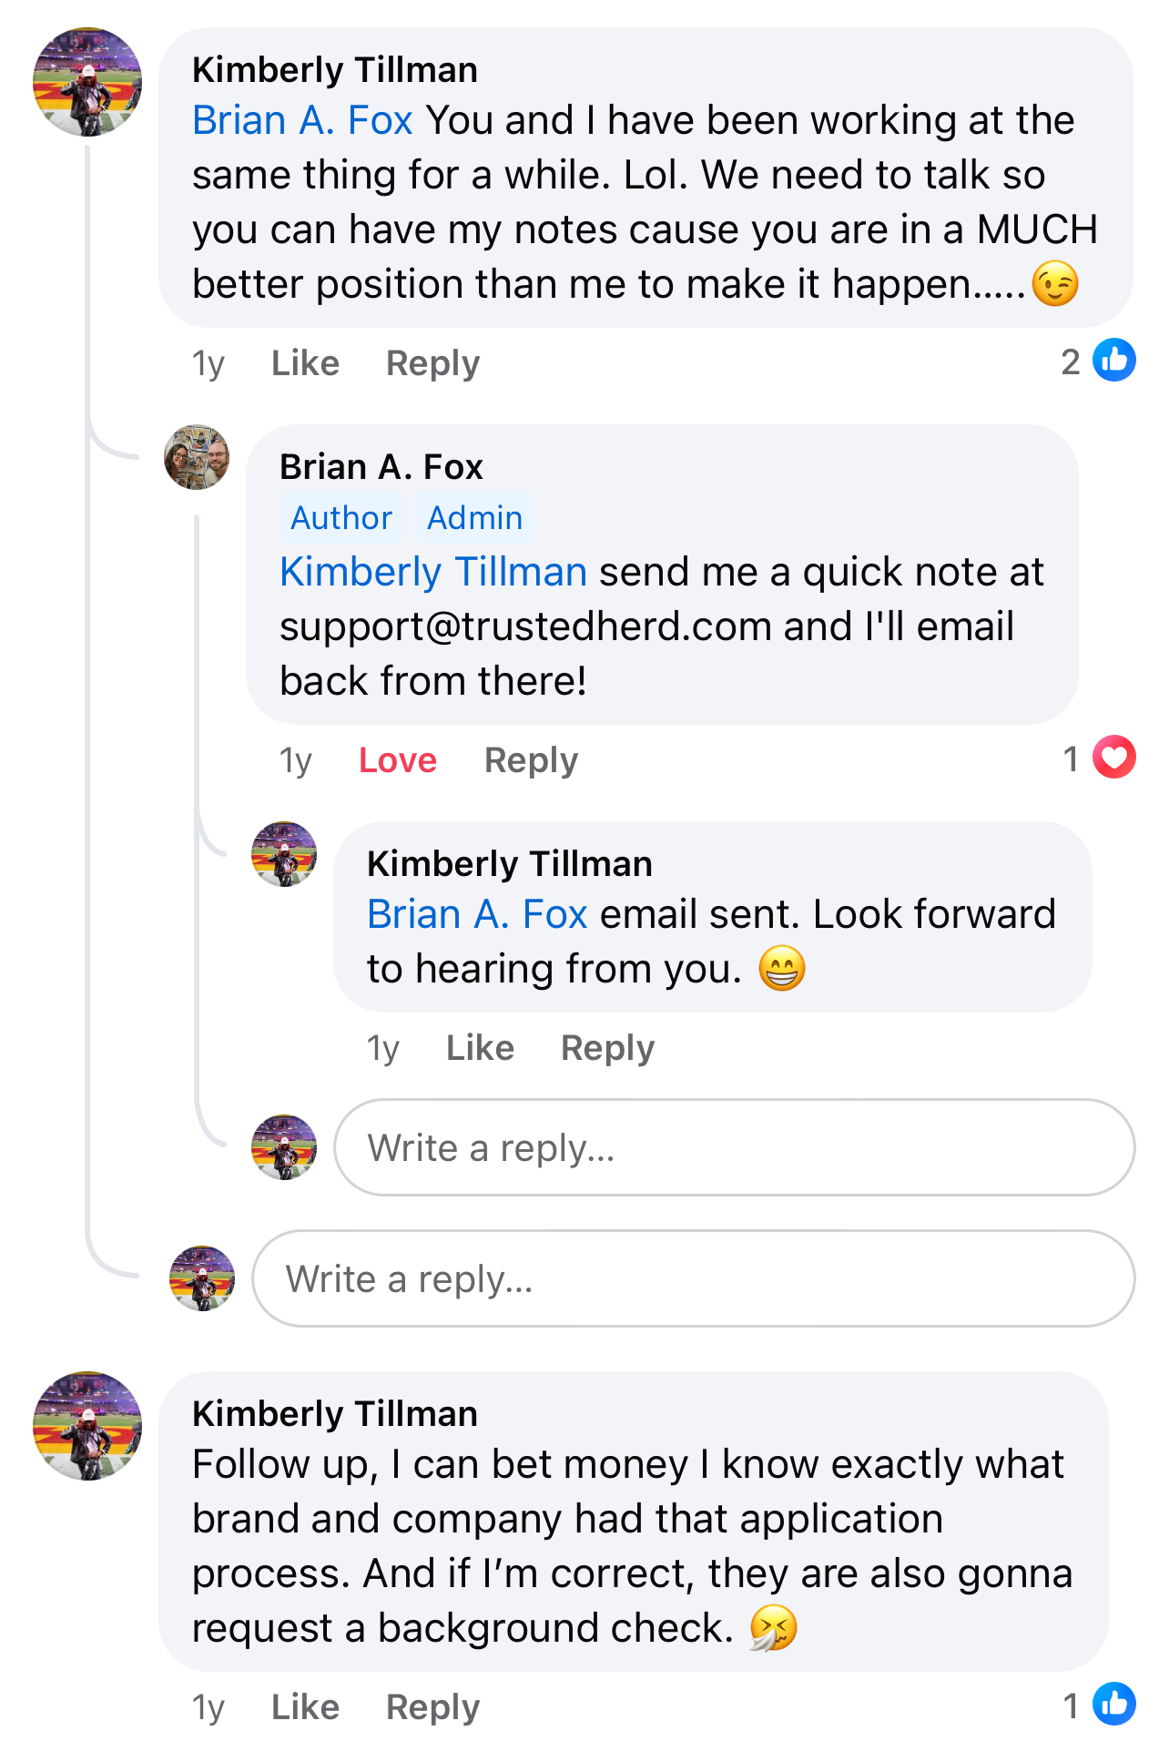Screen dimensions: 1169x1741
Task: Click heart reaction icon on Brian's reply
Action: (x=1113, y=758)
